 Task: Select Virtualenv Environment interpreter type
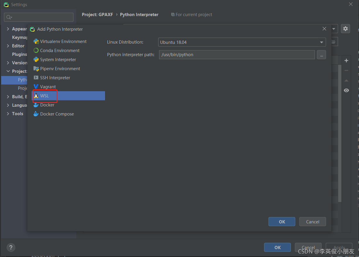(68, 42)
